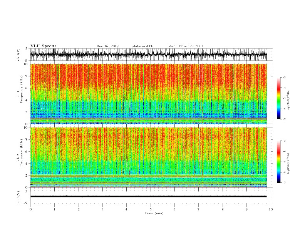
Task: Click the ch.1 Frequency (kHz) axis label
Action: click(x=20, y=89)
